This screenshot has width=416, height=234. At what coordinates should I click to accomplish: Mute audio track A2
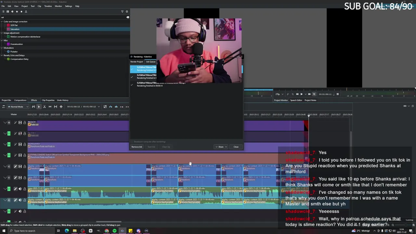coord(20,200)
